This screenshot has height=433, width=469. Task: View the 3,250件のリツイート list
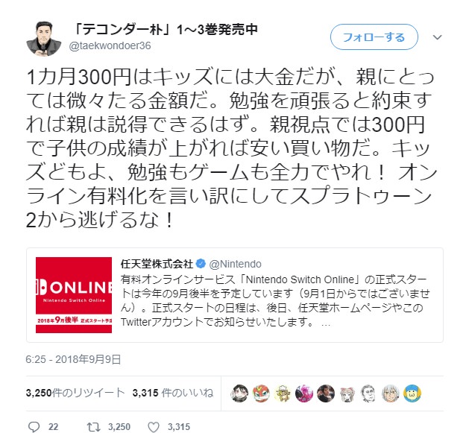pyautogui.click(x=75, y=393)
